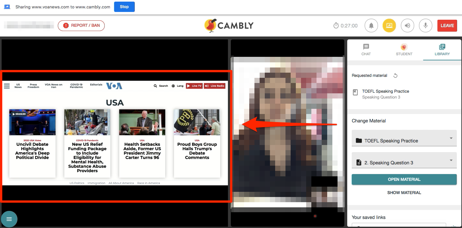Image resolution: width=462 pixels, height=228 pixels.
Task: Click the red COVID-19 Pandemic card label
Action: 87,140
